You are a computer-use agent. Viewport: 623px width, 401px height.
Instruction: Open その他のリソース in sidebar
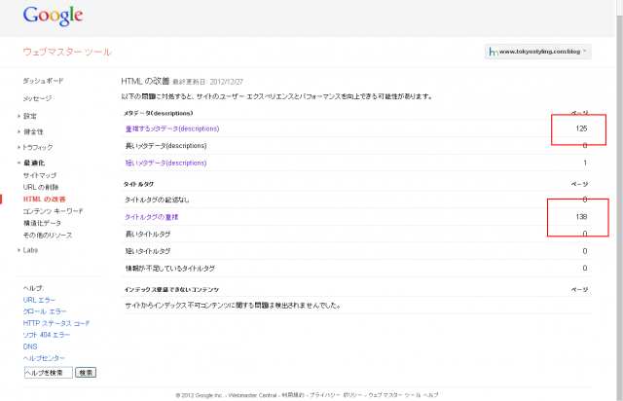(x=48, y=236)
